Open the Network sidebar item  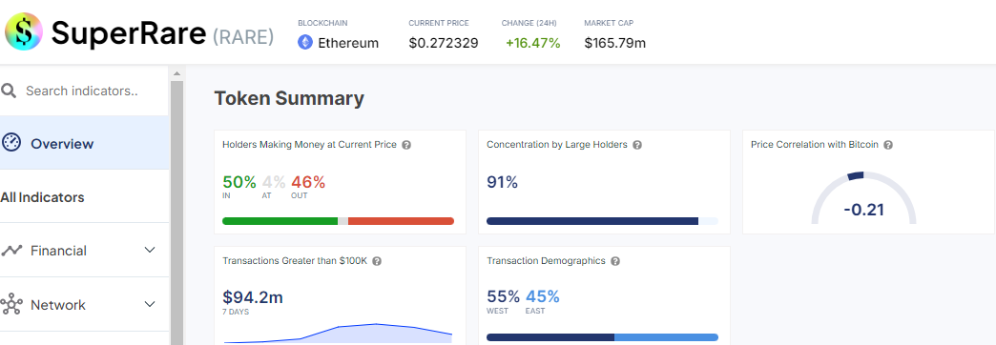point(85,304)
